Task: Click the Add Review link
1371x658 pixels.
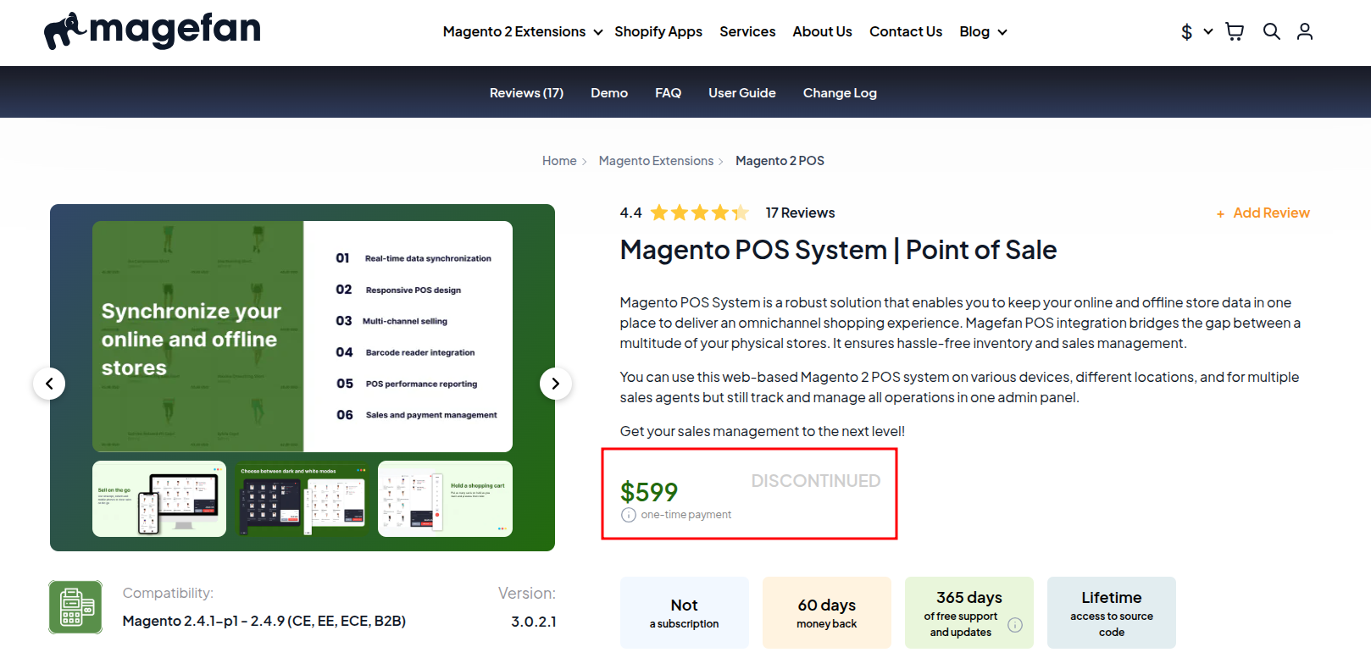Action: 1263,213
